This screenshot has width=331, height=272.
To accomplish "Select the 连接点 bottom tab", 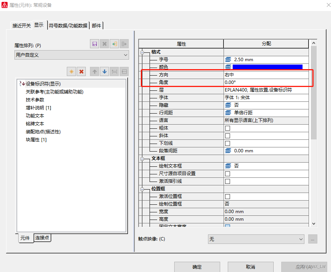I will [x=42, y=237].
